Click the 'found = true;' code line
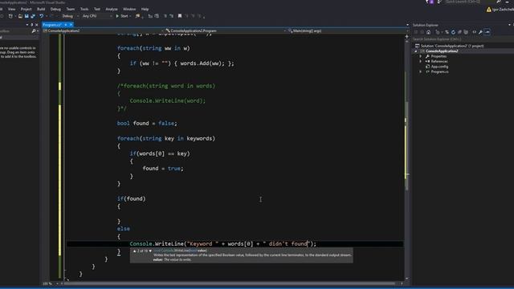The image size is (514, 289). [x=163, y=169]
